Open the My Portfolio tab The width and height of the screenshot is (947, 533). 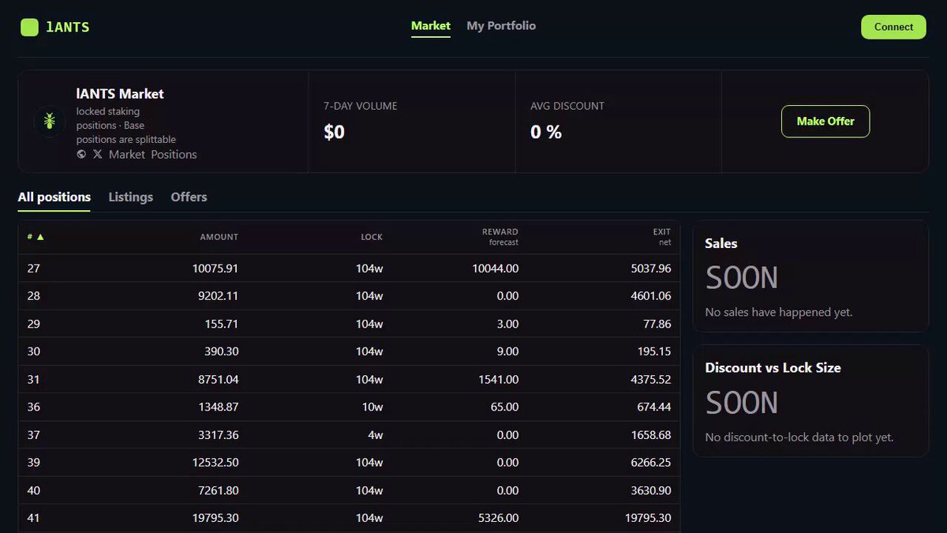(x=501, y=26)
